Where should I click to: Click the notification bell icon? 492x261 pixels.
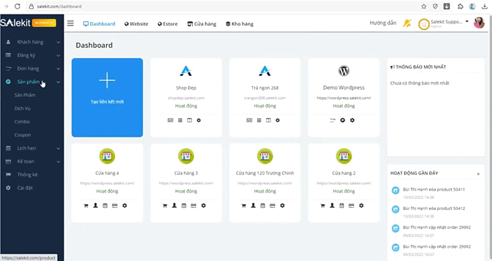point(406,23)
